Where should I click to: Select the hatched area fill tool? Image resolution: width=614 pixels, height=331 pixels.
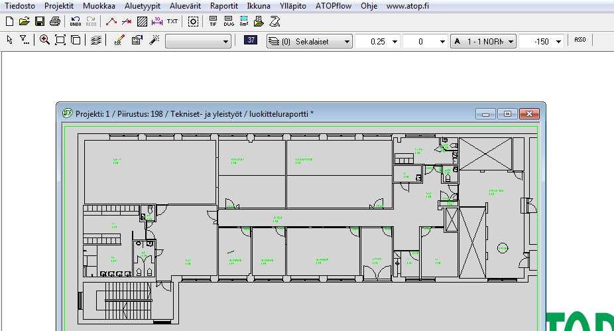[142, 21]
